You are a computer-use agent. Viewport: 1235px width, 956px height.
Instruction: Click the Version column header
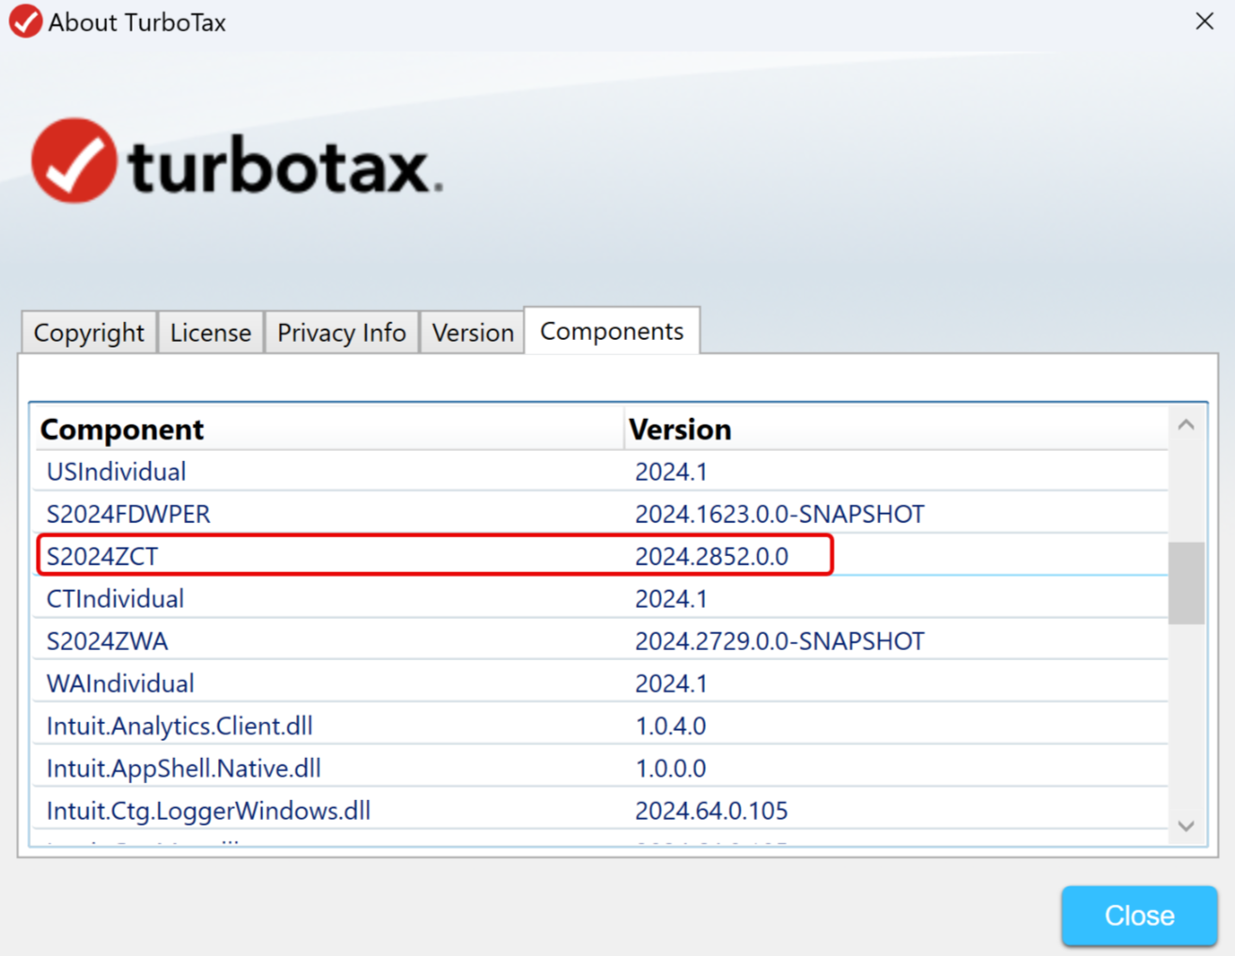click(x=896, y=429)
